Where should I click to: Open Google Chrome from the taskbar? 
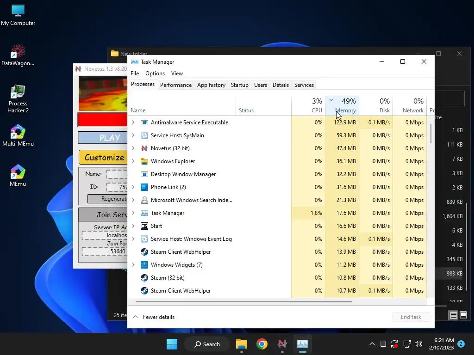point(262,344)
